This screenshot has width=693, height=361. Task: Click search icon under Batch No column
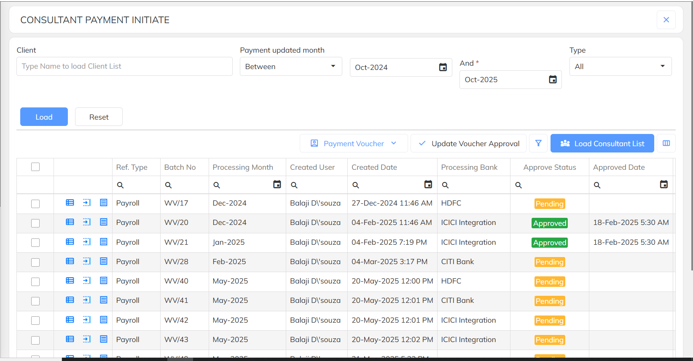(168, 185)
